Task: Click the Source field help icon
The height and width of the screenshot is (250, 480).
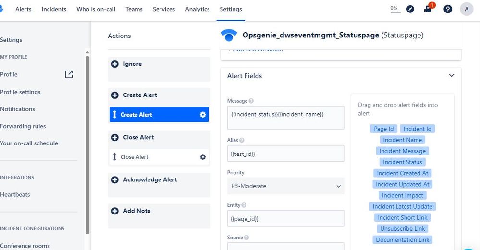Action: [246, 238]
